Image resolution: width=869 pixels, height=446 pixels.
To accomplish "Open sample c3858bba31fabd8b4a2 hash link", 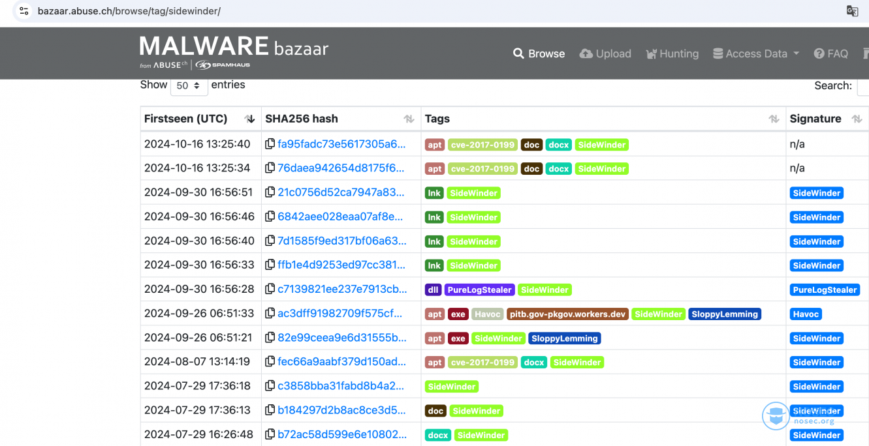I will point(341,386).
